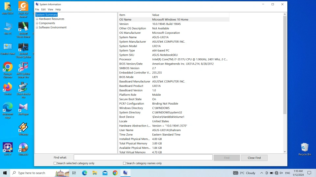Select the Processor row
The height and width of the screenshot is (177, 316).
(x=174, y=59)
